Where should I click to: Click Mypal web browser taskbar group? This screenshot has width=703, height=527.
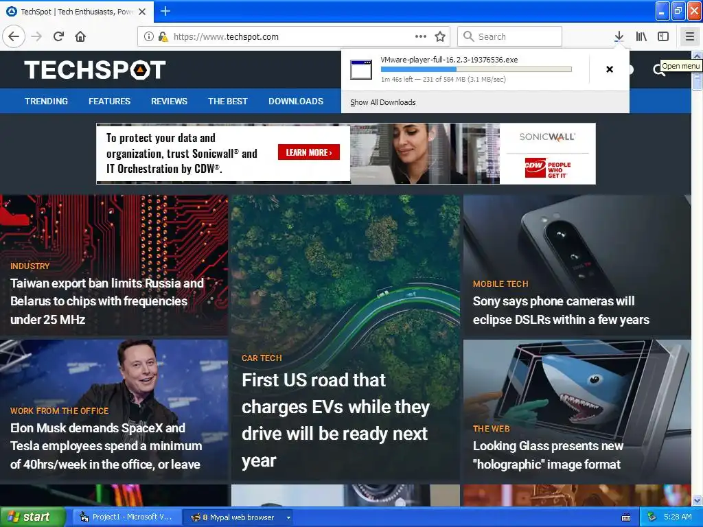[x=236, y=517]
